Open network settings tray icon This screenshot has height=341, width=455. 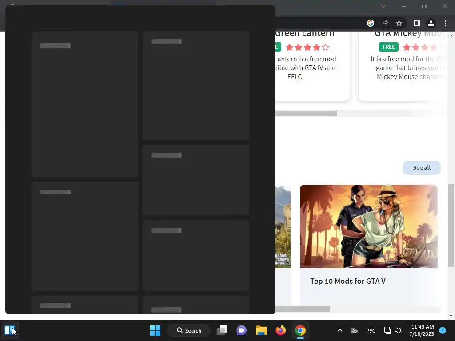point(387,330)
